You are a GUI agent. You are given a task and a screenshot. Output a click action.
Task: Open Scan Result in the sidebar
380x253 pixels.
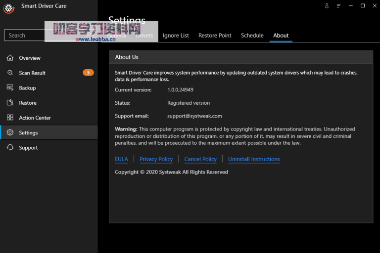tap(48, 73)
